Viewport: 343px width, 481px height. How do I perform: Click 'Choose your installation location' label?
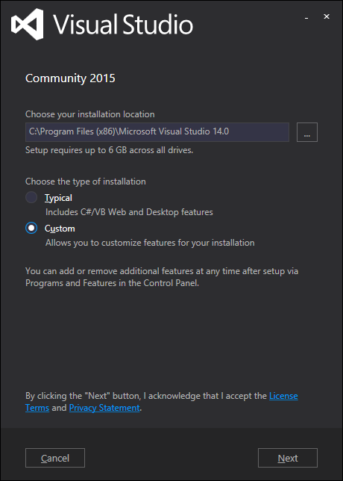90,114
